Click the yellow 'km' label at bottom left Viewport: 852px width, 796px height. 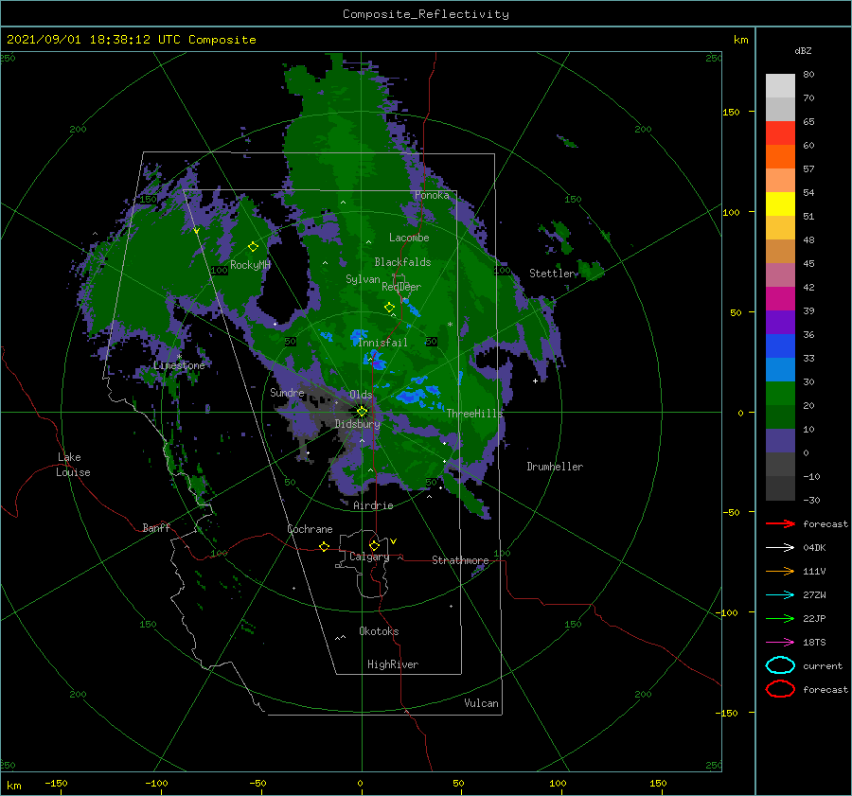[14, 786]
